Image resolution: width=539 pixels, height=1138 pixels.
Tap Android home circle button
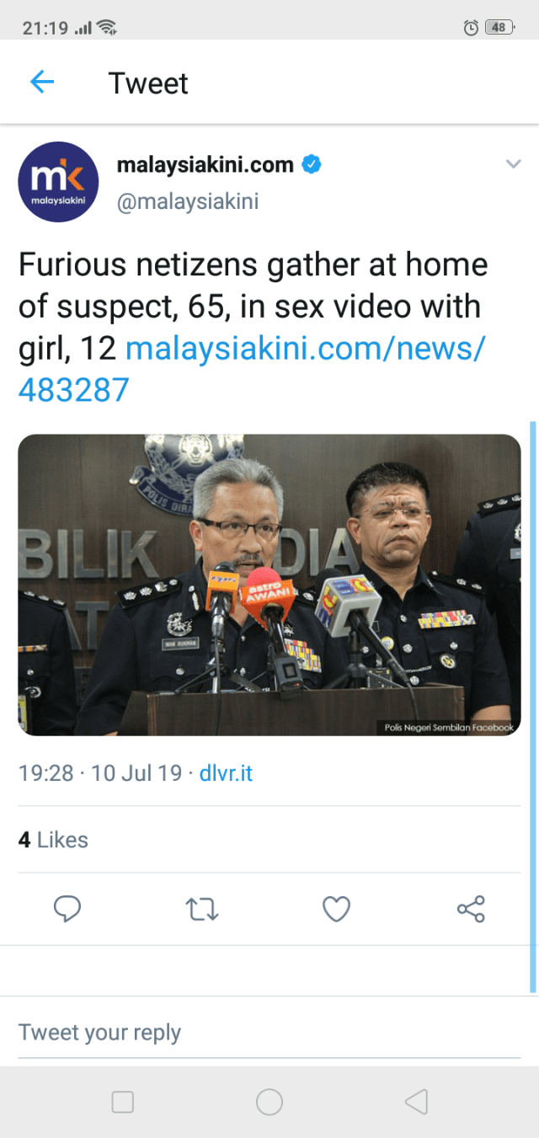[x=269, y=1102]
